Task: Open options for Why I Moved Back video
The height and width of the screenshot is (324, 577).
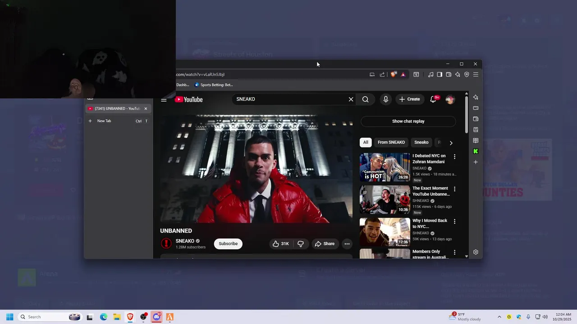Action: pyautogui.click(x=454, y=221)
